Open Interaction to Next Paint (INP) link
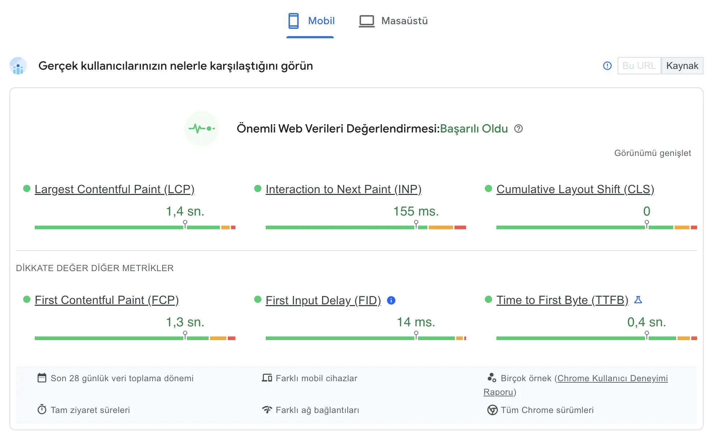The image size is (713, 439). tap(343, 189)
